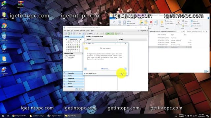The image size is (211, 118).
Task: Switch to Tip of the day taskbar item
Action: [x=73, y=116]
